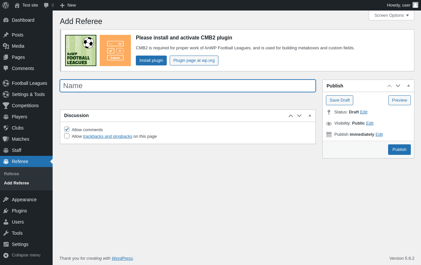The image size is (421, 265).
Task: Click the Matches shield icon
Action: pyautogui.click(x=6, y=139)
